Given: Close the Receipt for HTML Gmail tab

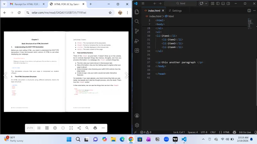Looking at the screenshot, I should point(43,4).
